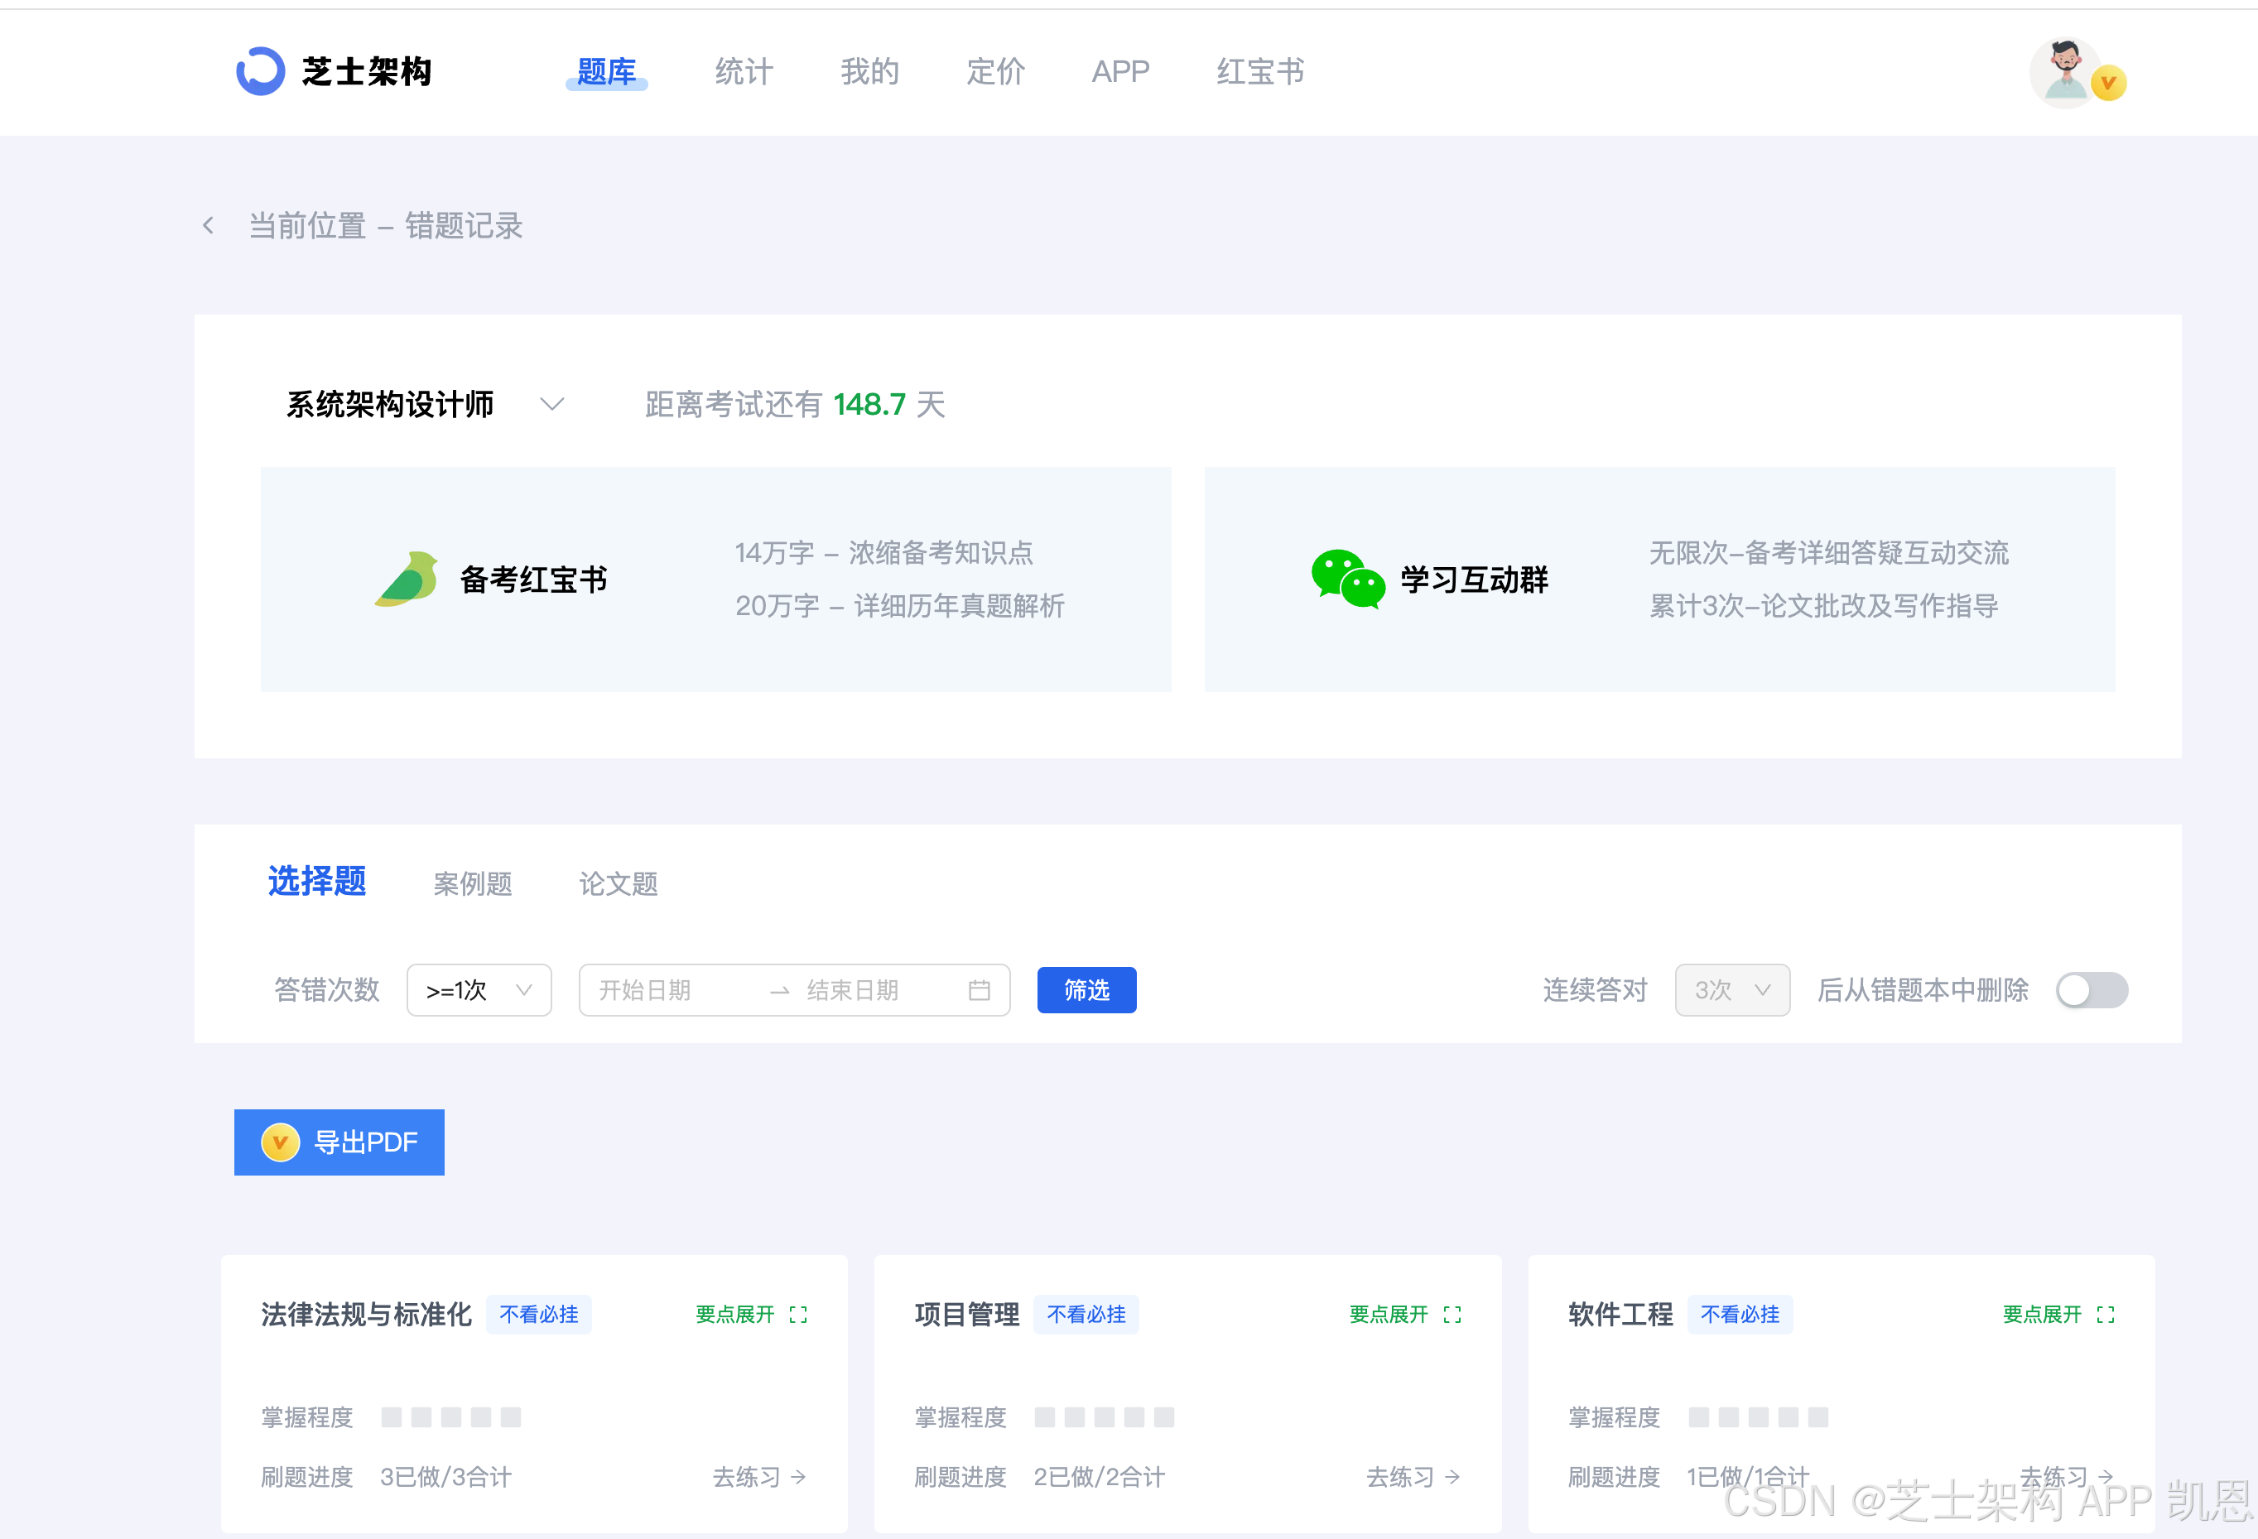Click the blue 筛选 button
The height and width of the screenshot is (1539, 2258).
1086,990
